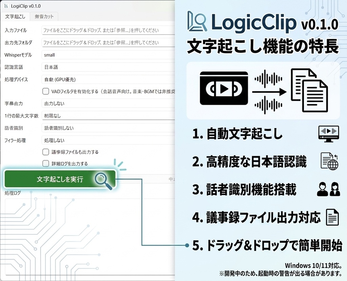347x281 pixels.
Task: Click the 字幕出力 label
Action: 14,103
